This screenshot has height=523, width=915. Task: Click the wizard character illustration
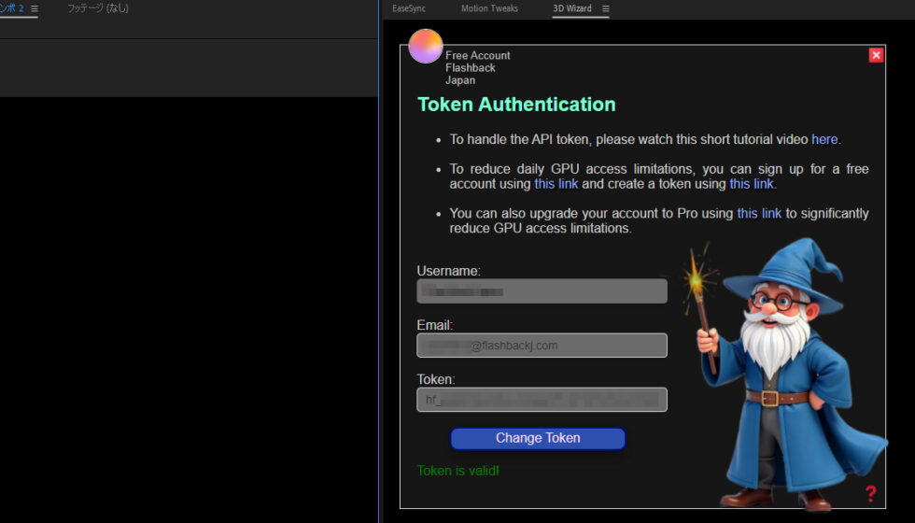point(784,374)
